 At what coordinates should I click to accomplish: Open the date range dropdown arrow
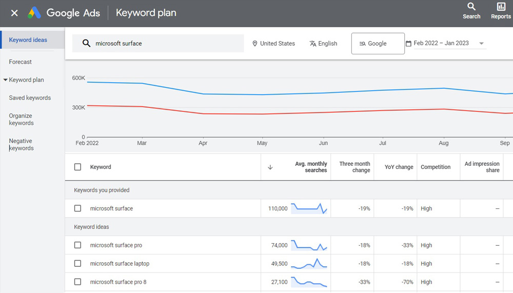click(481, 44)
